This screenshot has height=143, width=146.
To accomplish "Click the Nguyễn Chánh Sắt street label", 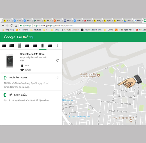I will pos(123,103).
